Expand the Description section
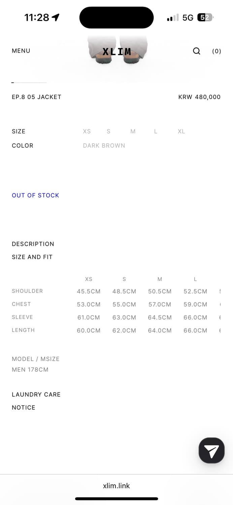This screenshot has height=505, width=233. coord(33,244)
